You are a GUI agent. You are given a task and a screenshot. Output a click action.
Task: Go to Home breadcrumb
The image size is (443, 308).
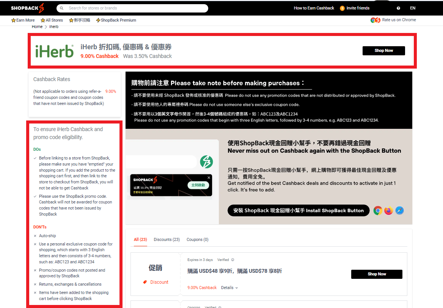[37, 27]
